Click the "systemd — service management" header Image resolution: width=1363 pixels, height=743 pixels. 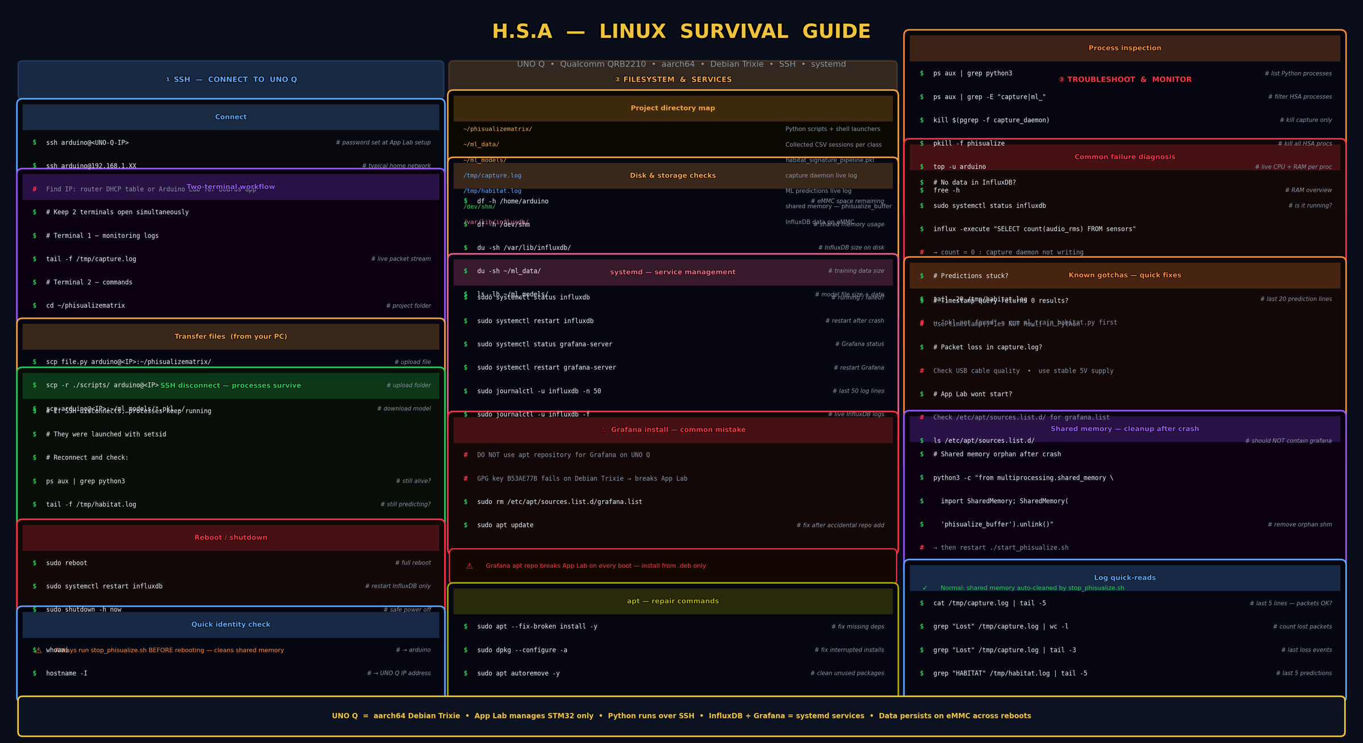point(673,272)
